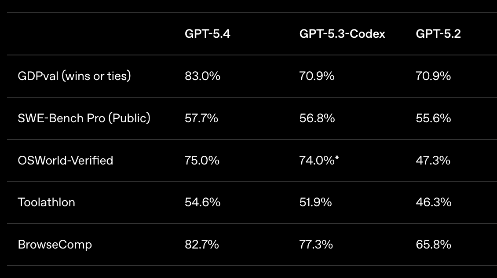Viewport: 497px width, 278px height.
Task: Click the OSWorld-Verified row label
Action: point(66,160)
